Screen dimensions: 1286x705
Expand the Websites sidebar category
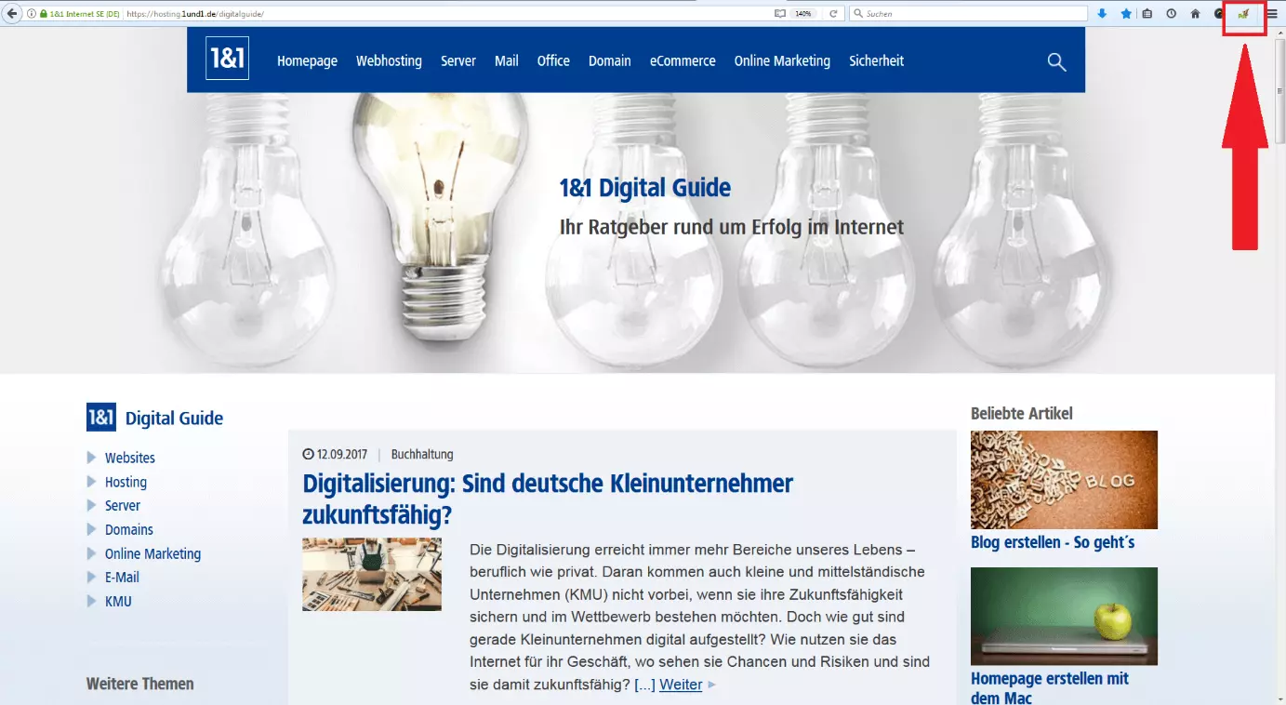point(130,458)
